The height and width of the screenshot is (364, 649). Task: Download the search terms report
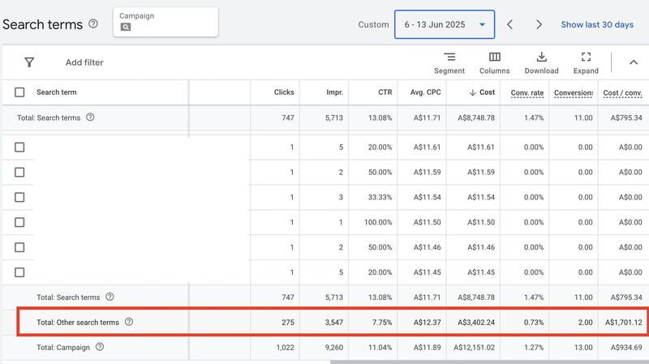pyautogui.click(x=541, y=63)
